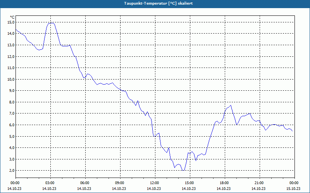Viewport: 310px width, 193px height.
Task: Click the '2,0' y-axis label
Action: 12,171
